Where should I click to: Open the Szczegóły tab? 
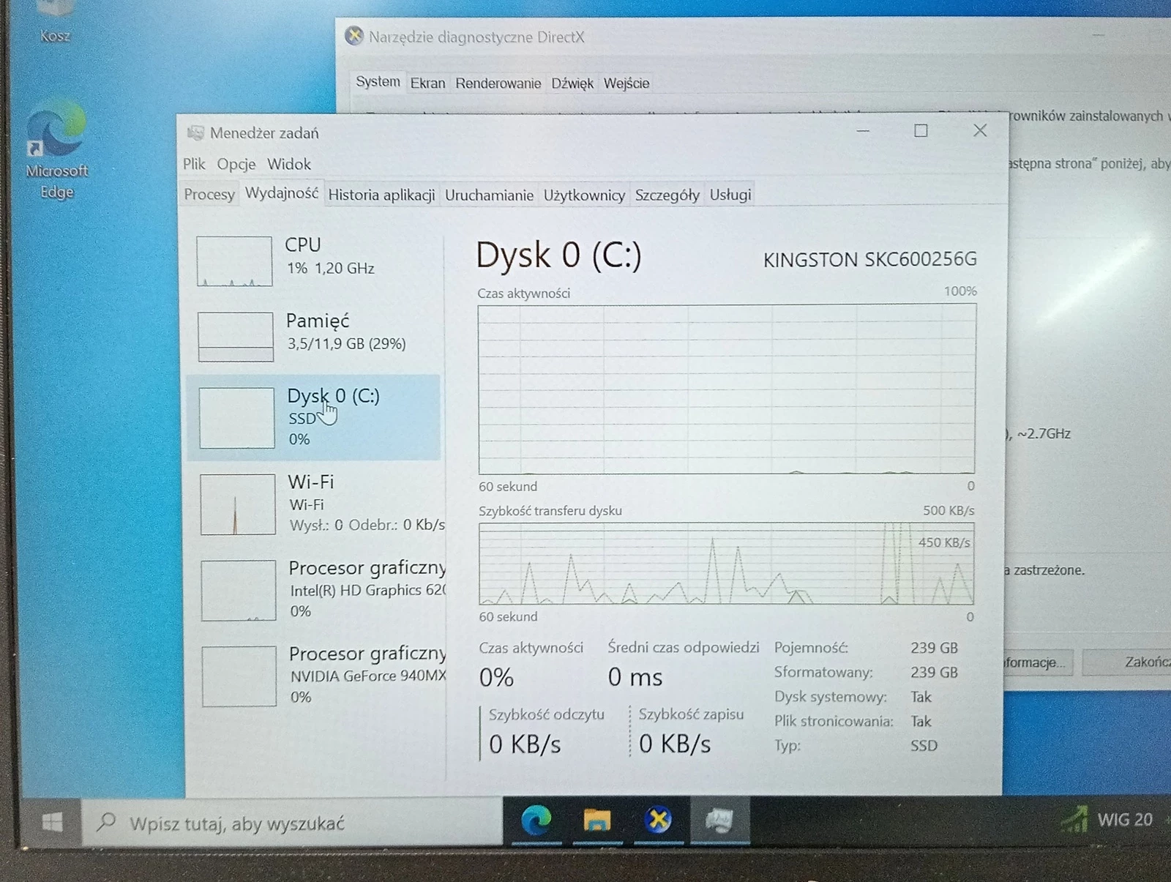[667, 195]
